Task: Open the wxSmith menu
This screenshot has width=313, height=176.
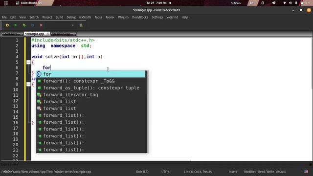Action: coord(85,18)
